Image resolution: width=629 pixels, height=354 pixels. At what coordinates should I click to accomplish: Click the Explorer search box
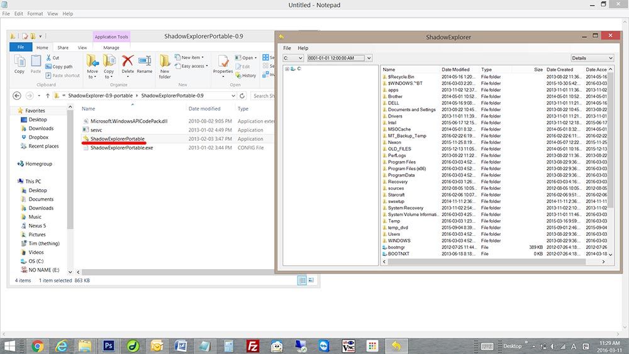[x=263, y=96]
